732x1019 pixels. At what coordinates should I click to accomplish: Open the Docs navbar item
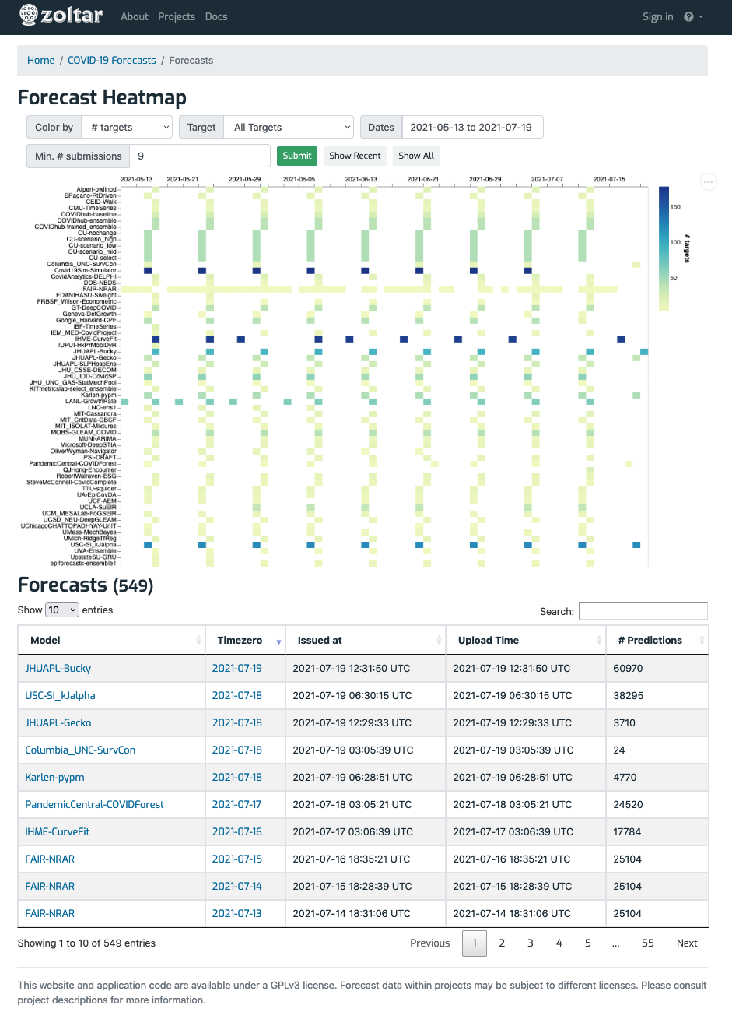click(216, 16)
